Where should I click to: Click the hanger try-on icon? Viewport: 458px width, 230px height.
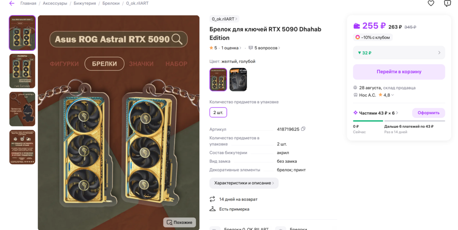coord(212,209)
